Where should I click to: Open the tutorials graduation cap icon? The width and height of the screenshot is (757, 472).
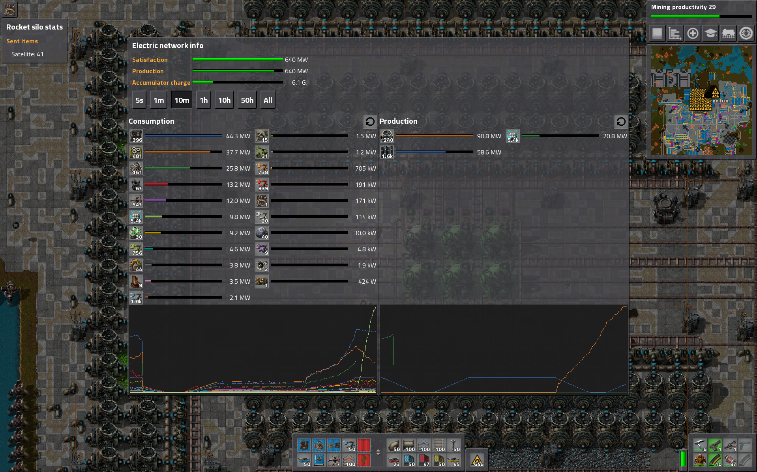click(710, 33)
